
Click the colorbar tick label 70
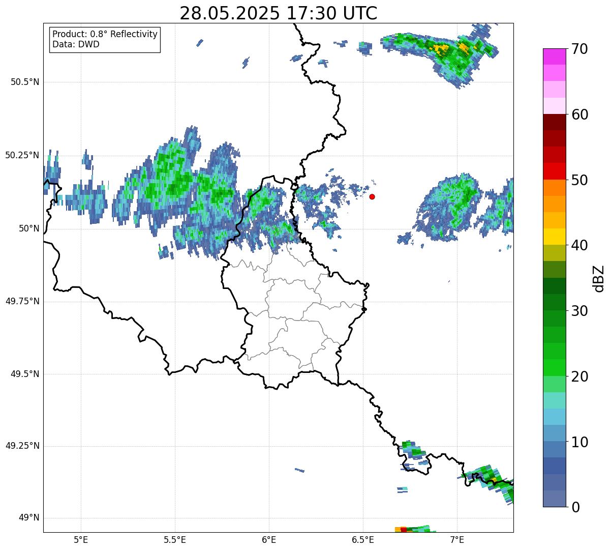[x=580, y=49]
